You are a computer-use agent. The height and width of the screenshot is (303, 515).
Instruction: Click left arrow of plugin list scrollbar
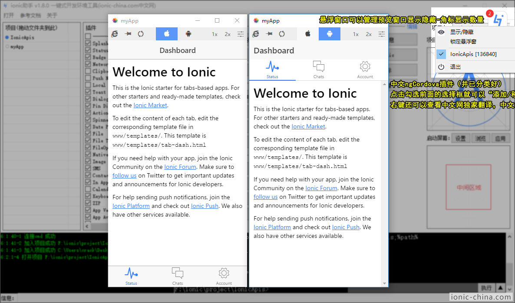[x=87, y=226]
